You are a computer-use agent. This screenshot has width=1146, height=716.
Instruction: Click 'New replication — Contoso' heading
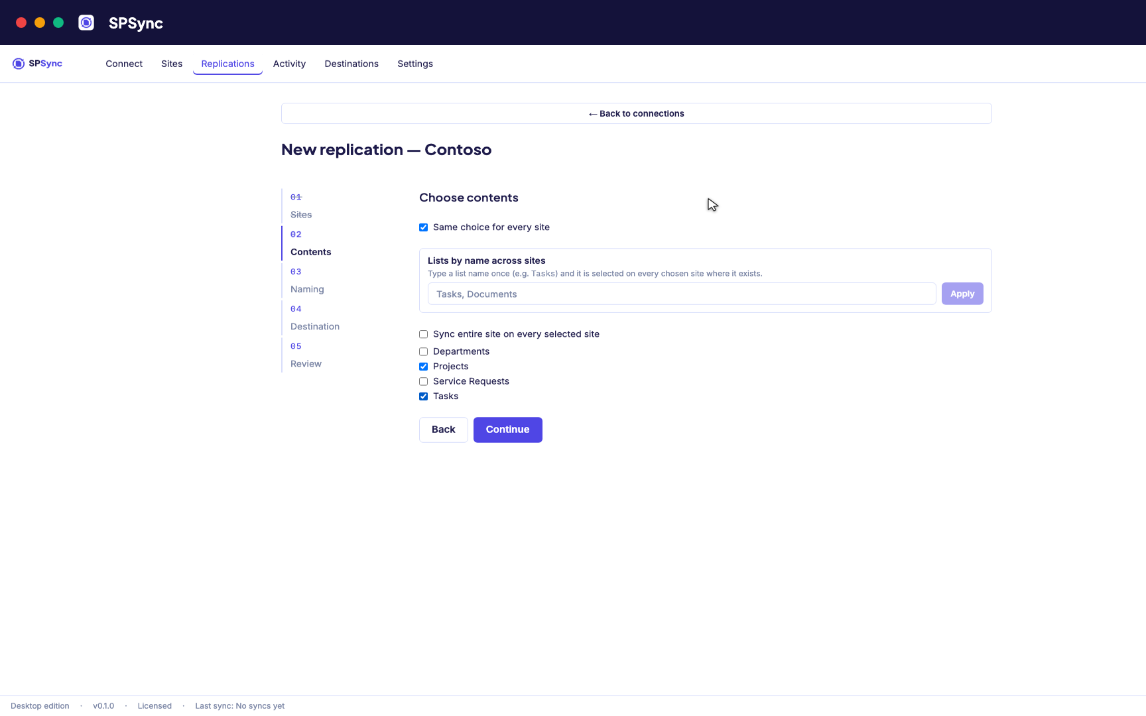coord(386,150)
